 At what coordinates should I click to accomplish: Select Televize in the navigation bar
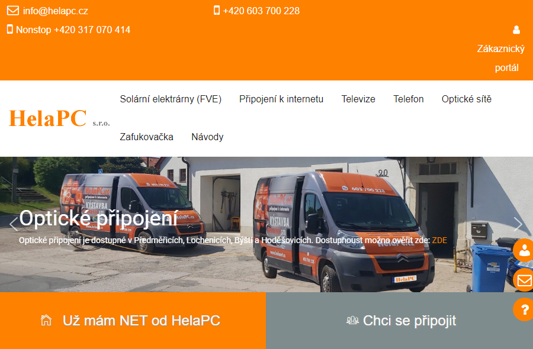[x=358, y=99]
